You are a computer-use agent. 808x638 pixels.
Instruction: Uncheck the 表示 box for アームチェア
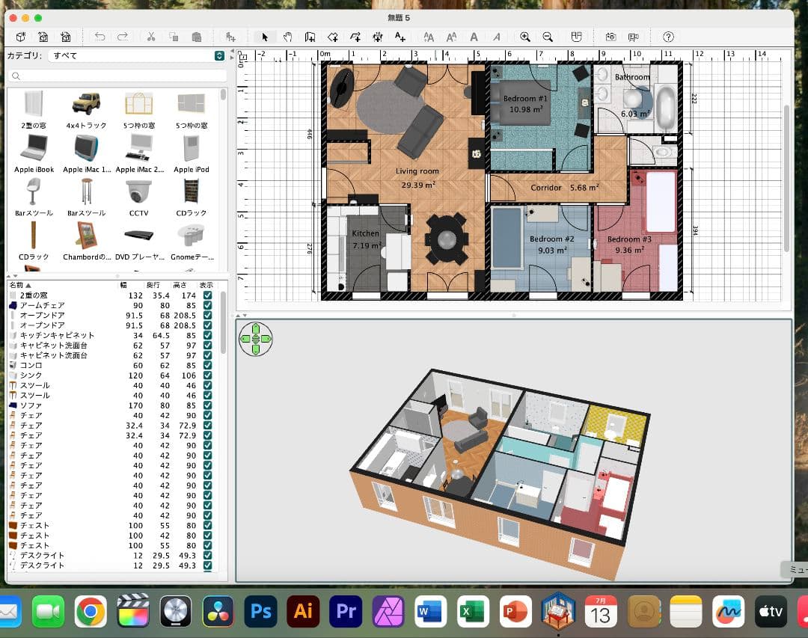pos(206,305)
